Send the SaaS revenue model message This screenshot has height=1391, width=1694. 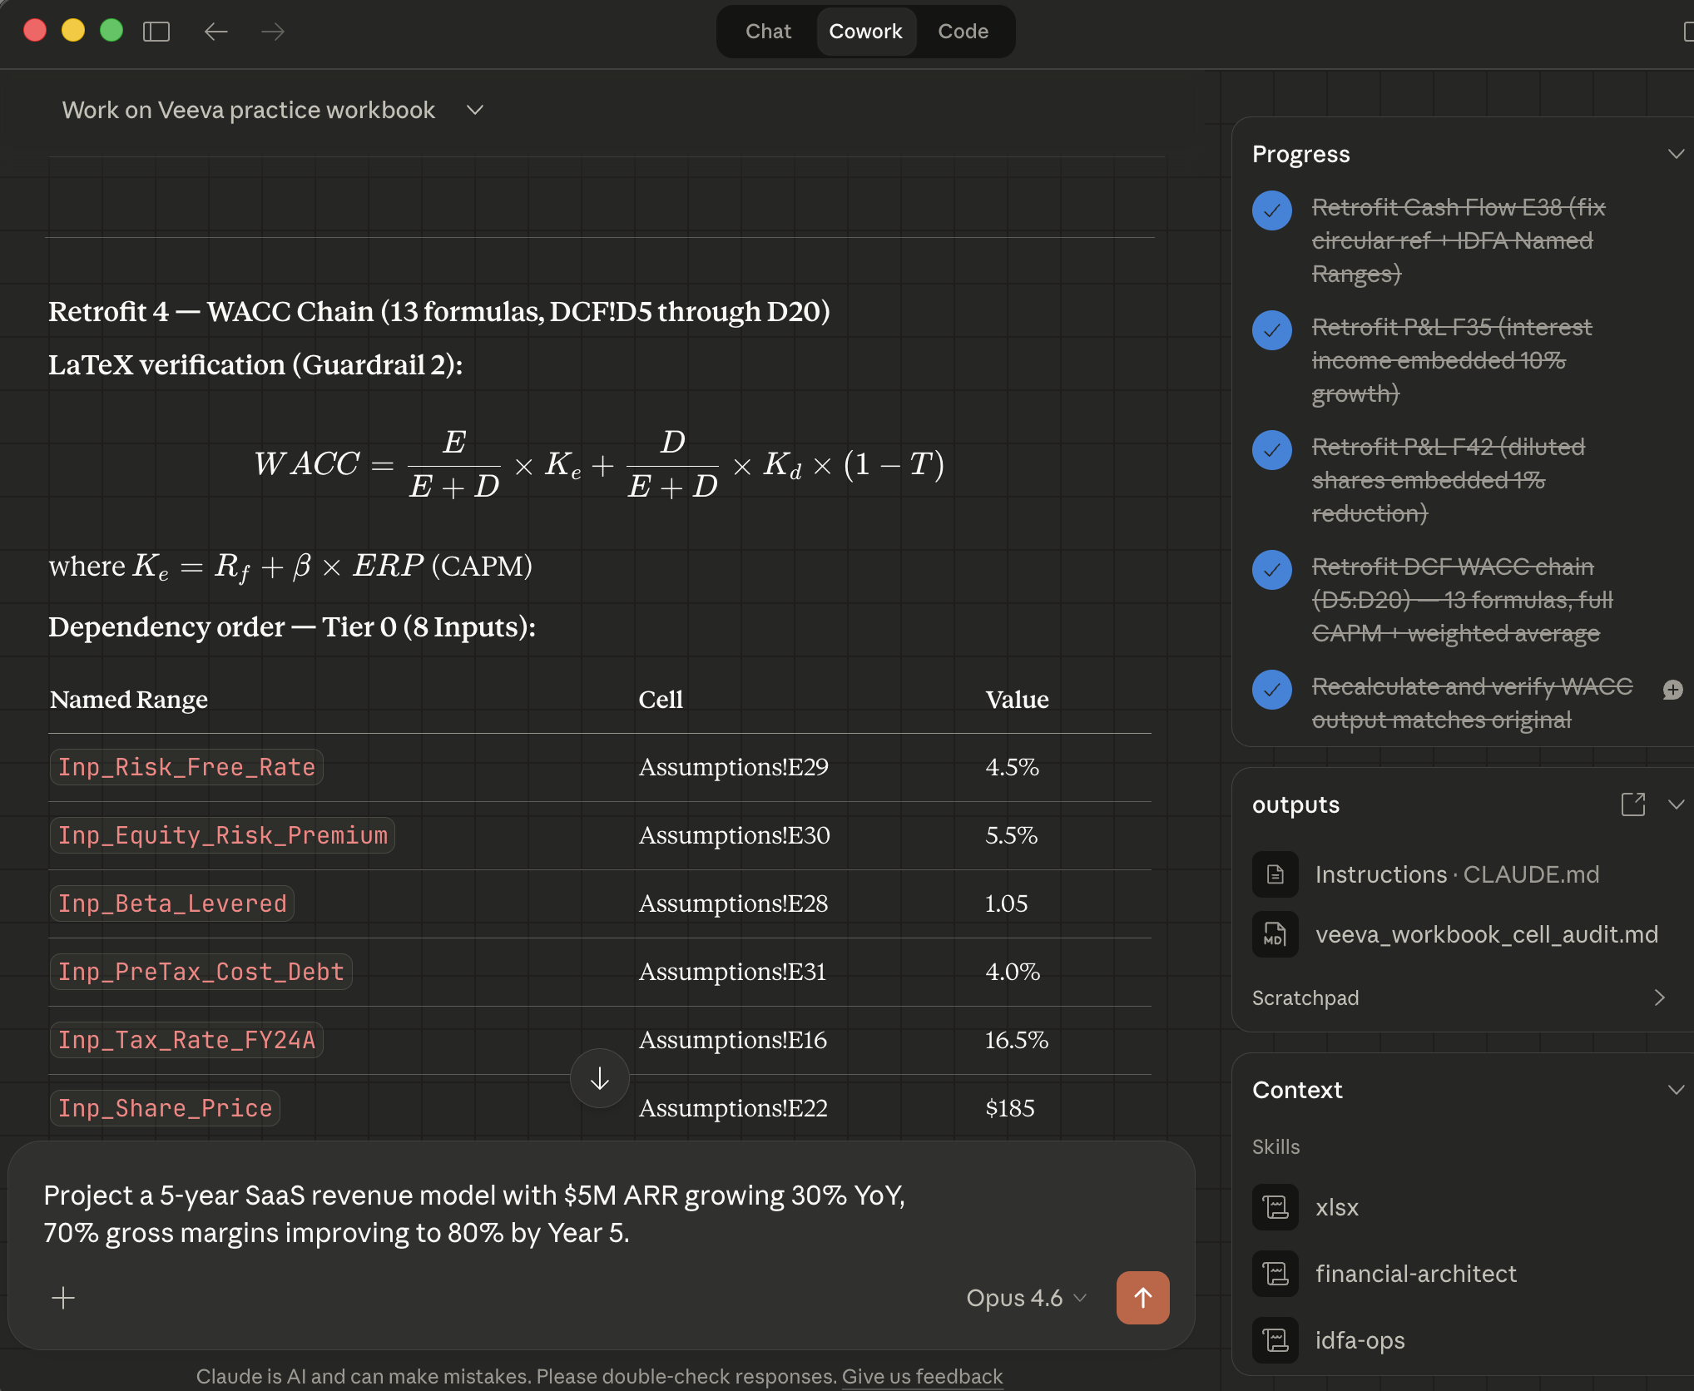[1142, 1297]
